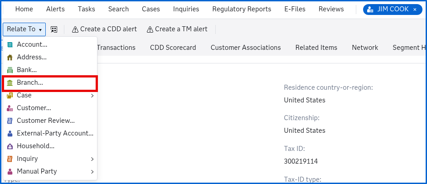Screen dimensions: 427x184
Task: Expand the Case submenu arrow
Action: [92, 95]
